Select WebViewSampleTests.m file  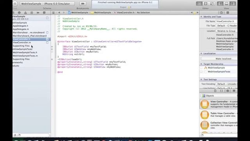click(25, 56)
